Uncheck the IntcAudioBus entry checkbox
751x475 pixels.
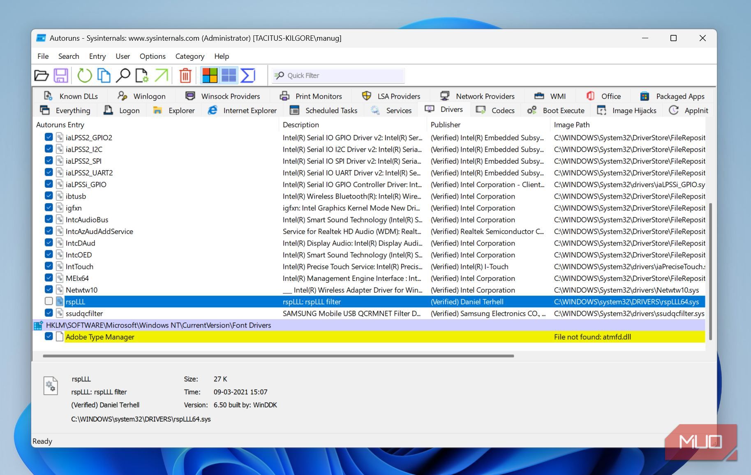(x=49, y=219)
